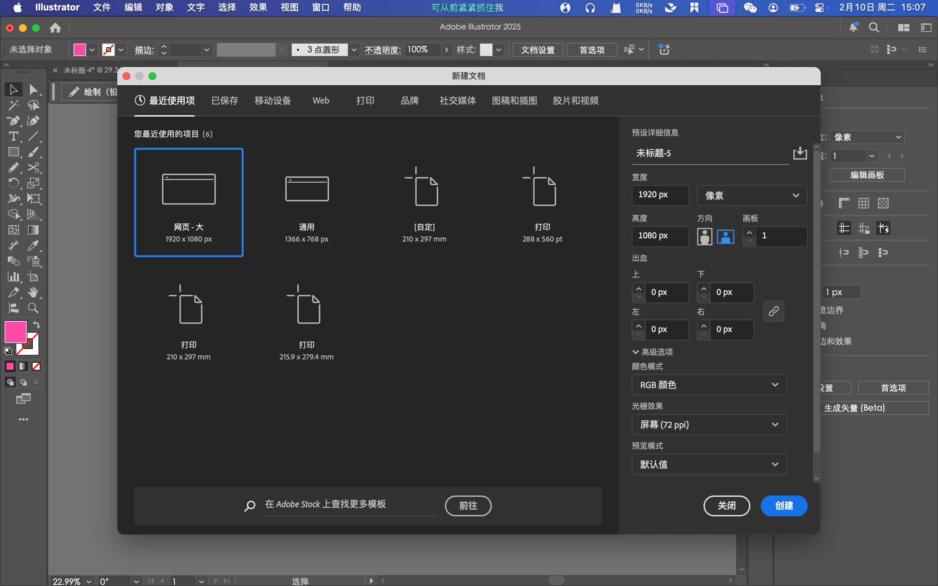Click the Illustrator home icon
The width and height of the screenshot is (938, 586).
[x=55, y=28]
